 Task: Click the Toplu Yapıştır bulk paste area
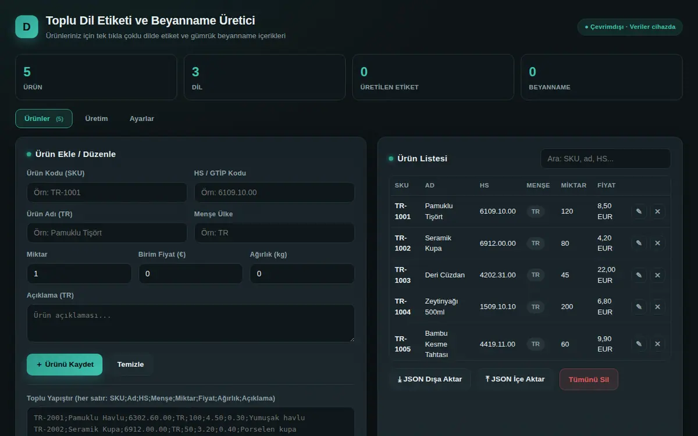coord(191,421)
